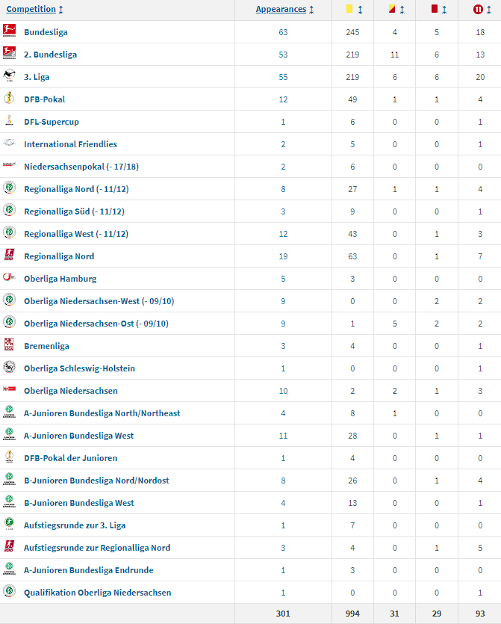Screen dimensions: 501x624
Task: Click the DFL-Supercup trophy icon
Action: [x=9, y=120]
